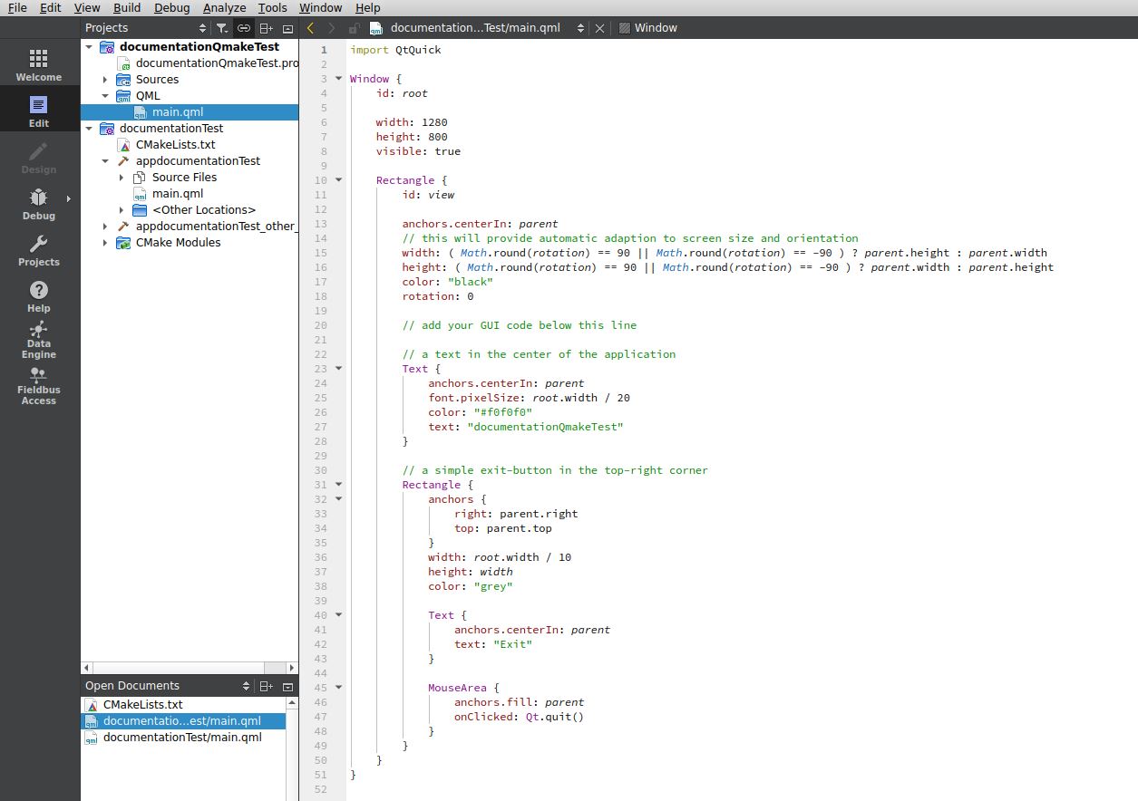Start the Debug mode

click(38, 203)
